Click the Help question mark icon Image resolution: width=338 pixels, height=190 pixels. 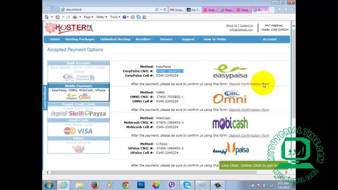pos(124,17)
